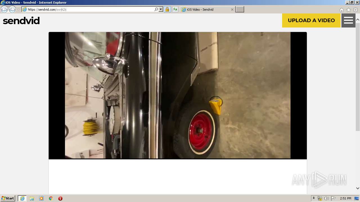Click the Internet Explorer title bar icon
Screen dimensions: 360x202
(3, 3)
